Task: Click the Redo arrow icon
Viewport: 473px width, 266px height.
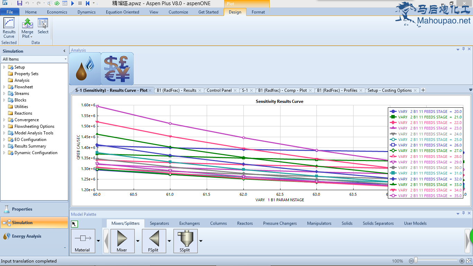Action: tap(38, 3)
